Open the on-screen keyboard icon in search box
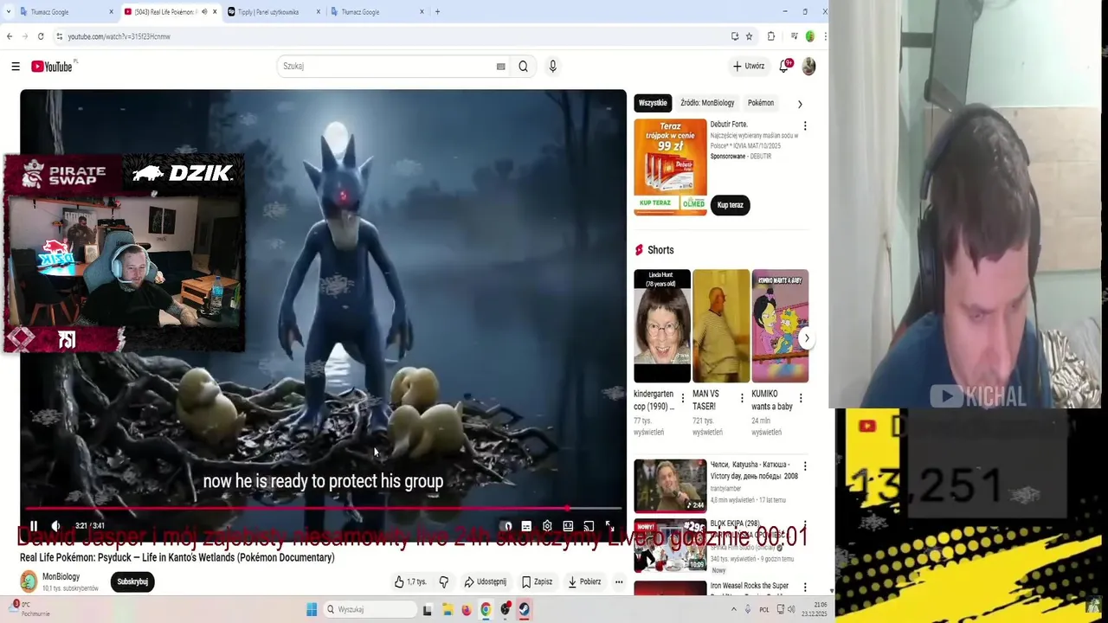The image size is (1108, 623). pyautogui.click(x=500, y=67)
